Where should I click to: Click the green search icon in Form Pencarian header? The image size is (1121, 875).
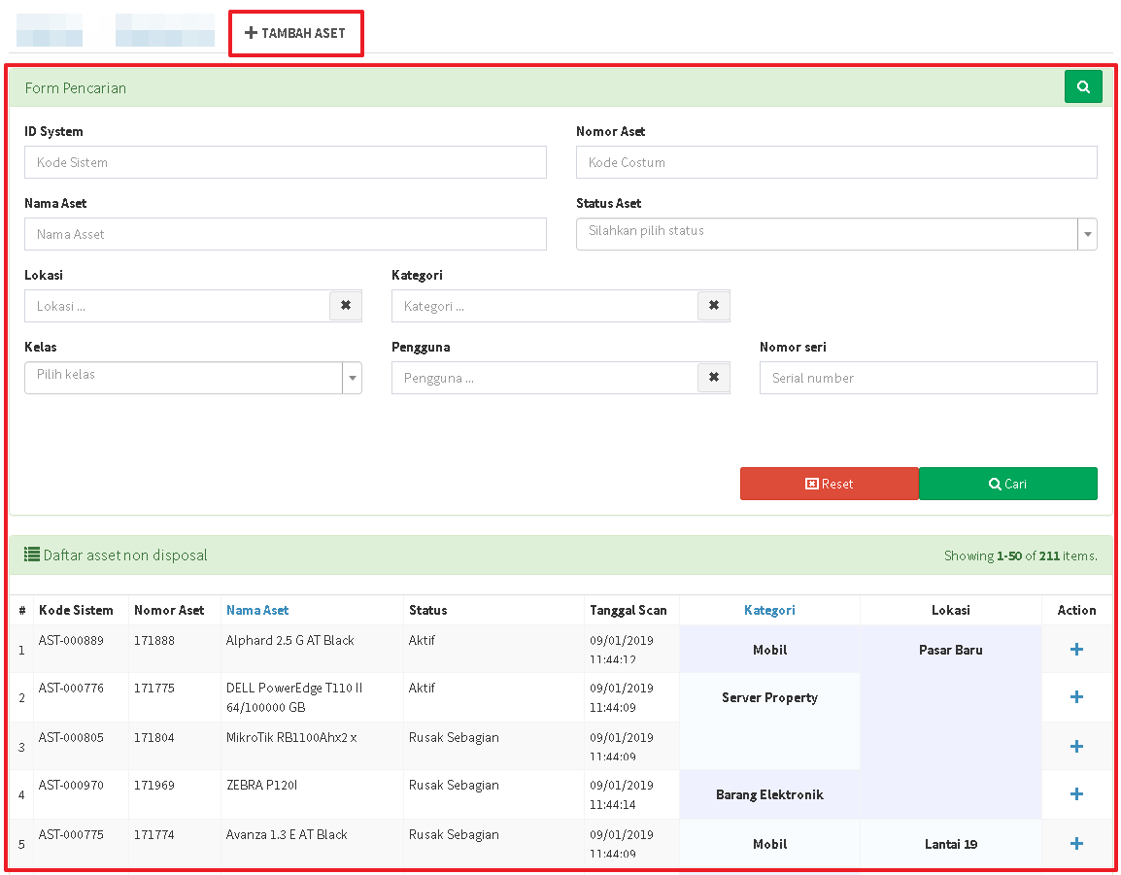tap(1083, 86)
